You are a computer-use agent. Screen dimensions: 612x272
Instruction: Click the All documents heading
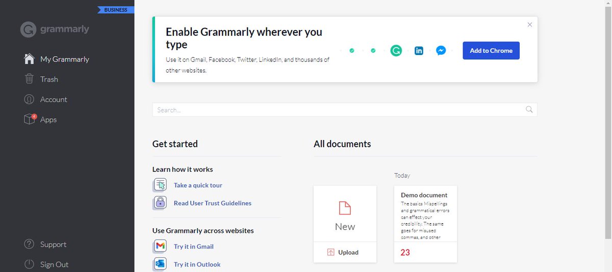[x=342, y=144]
